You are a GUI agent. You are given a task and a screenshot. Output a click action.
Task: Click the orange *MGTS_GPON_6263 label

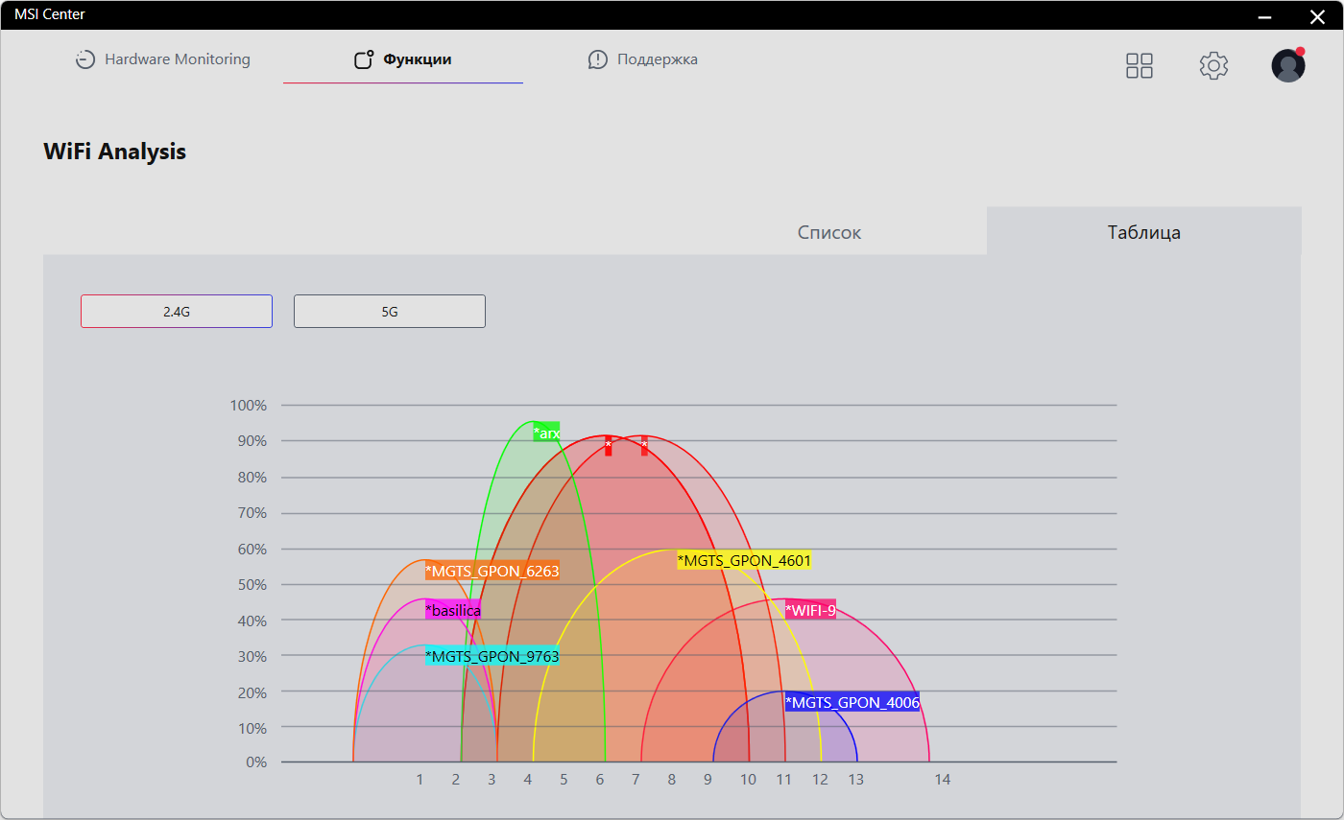coord(492,571)
